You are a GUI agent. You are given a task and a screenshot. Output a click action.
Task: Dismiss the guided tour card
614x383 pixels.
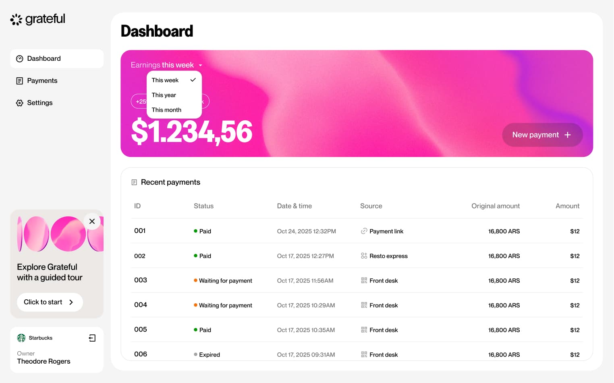point(92,221)
